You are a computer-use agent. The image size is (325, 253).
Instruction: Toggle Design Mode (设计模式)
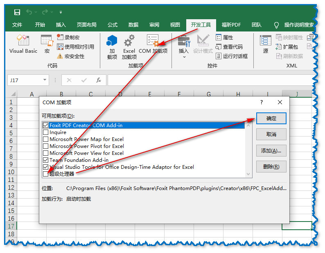[203, 44]
